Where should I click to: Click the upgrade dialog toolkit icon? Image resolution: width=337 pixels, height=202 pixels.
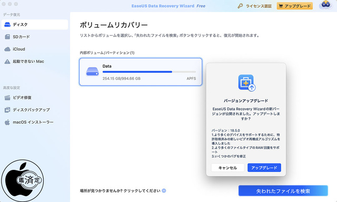tap(247, 83)
